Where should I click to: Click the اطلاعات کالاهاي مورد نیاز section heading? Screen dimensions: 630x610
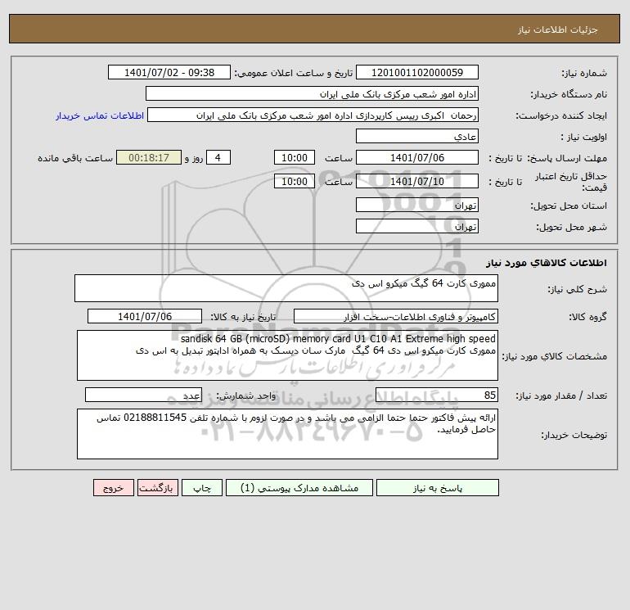click(x=547, y=263)
